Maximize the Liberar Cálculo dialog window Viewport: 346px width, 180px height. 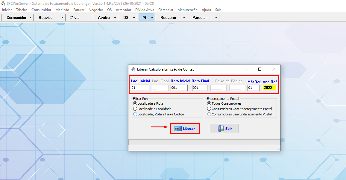point(260,69)
